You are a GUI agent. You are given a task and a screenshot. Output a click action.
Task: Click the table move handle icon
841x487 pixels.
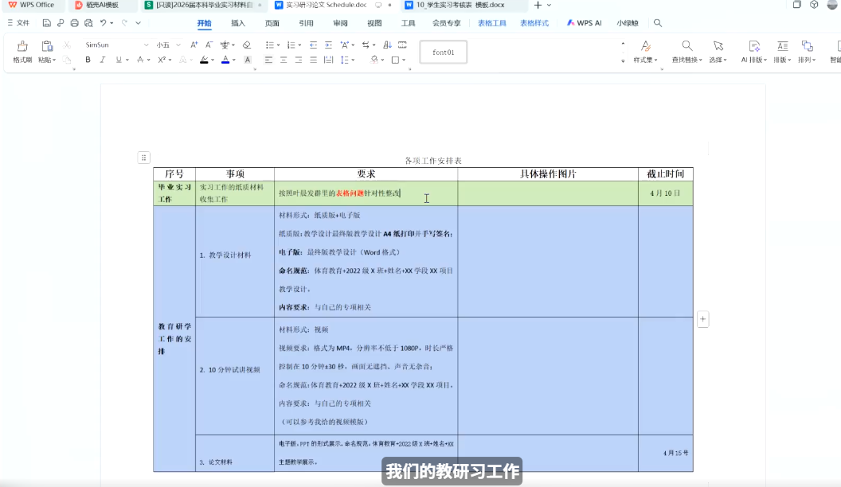(x=143, y=158)
